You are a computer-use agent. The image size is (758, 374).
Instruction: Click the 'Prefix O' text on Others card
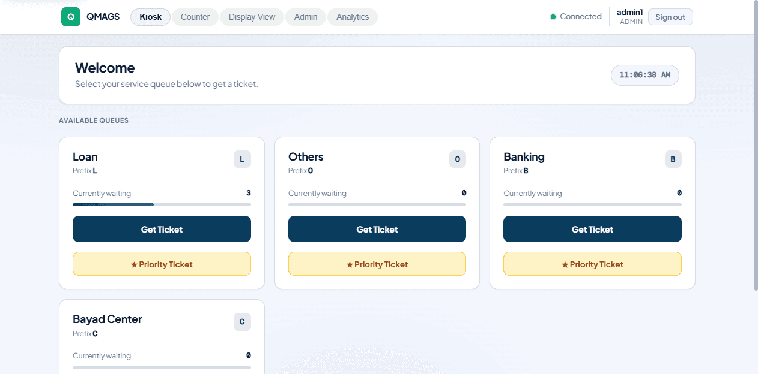click(x=301, y=171)
